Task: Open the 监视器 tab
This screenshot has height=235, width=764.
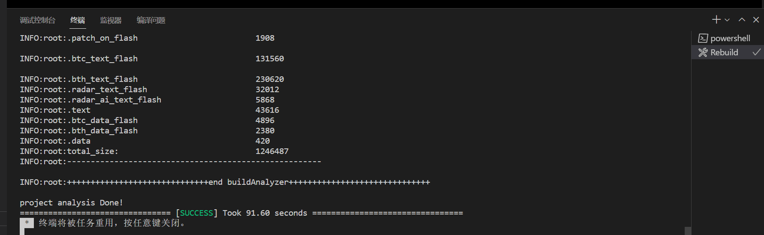Action: pos(111,20)
